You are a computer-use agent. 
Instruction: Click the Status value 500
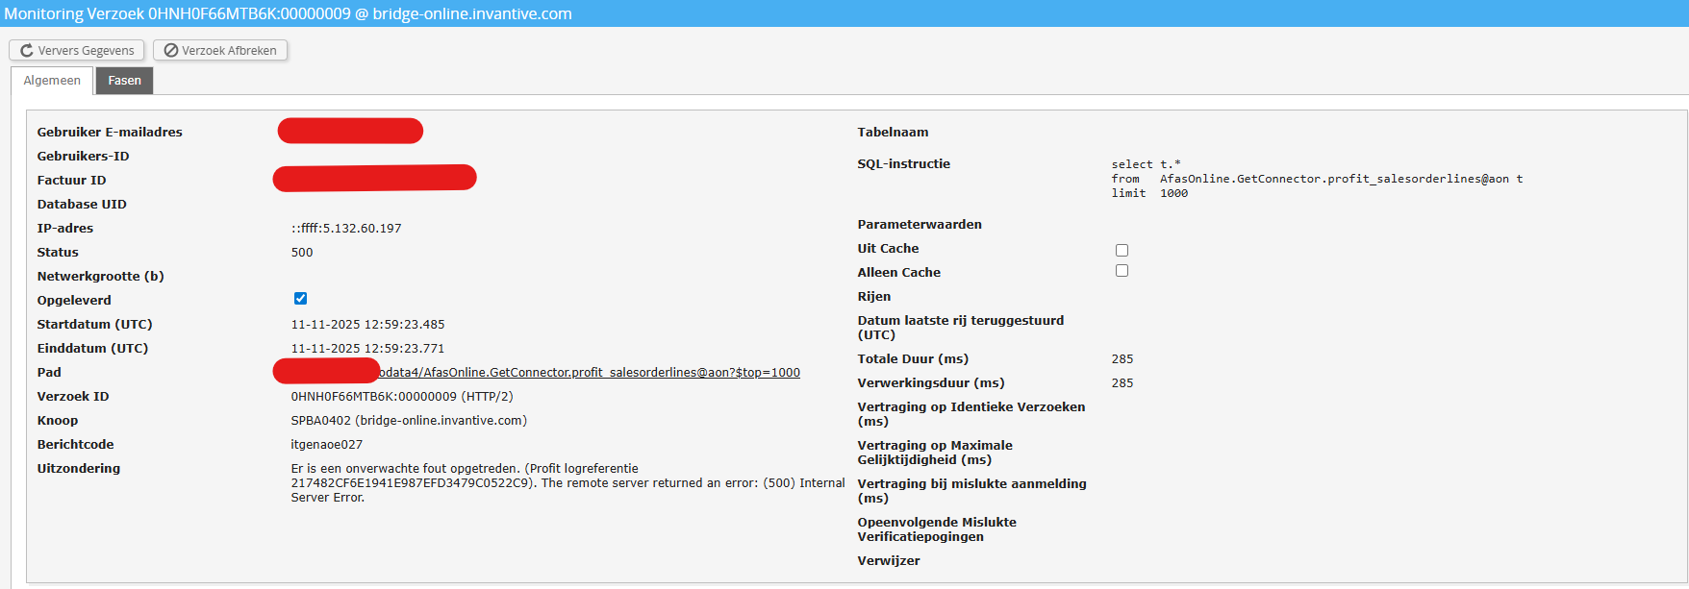302,253
